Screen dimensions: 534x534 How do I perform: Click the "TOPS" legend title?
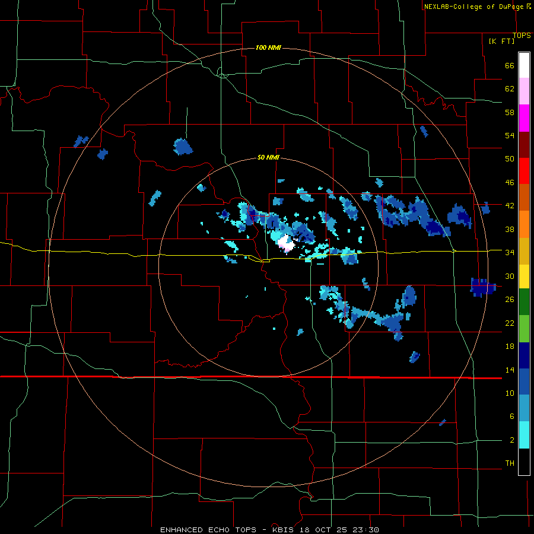522,36
